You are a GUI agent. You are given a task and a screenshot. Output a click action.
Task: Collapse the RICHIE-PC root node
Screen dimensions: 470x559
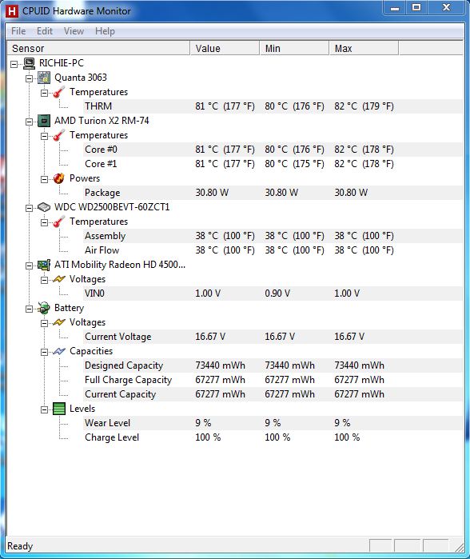coord(14,64)
